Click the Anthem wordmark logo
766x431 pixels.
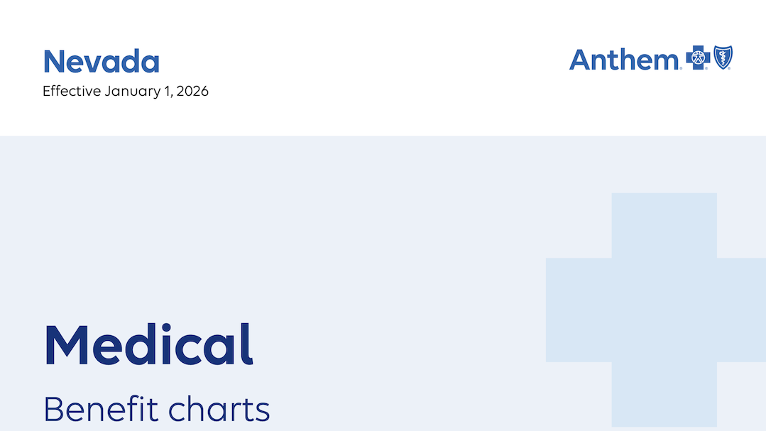point(625,60)
